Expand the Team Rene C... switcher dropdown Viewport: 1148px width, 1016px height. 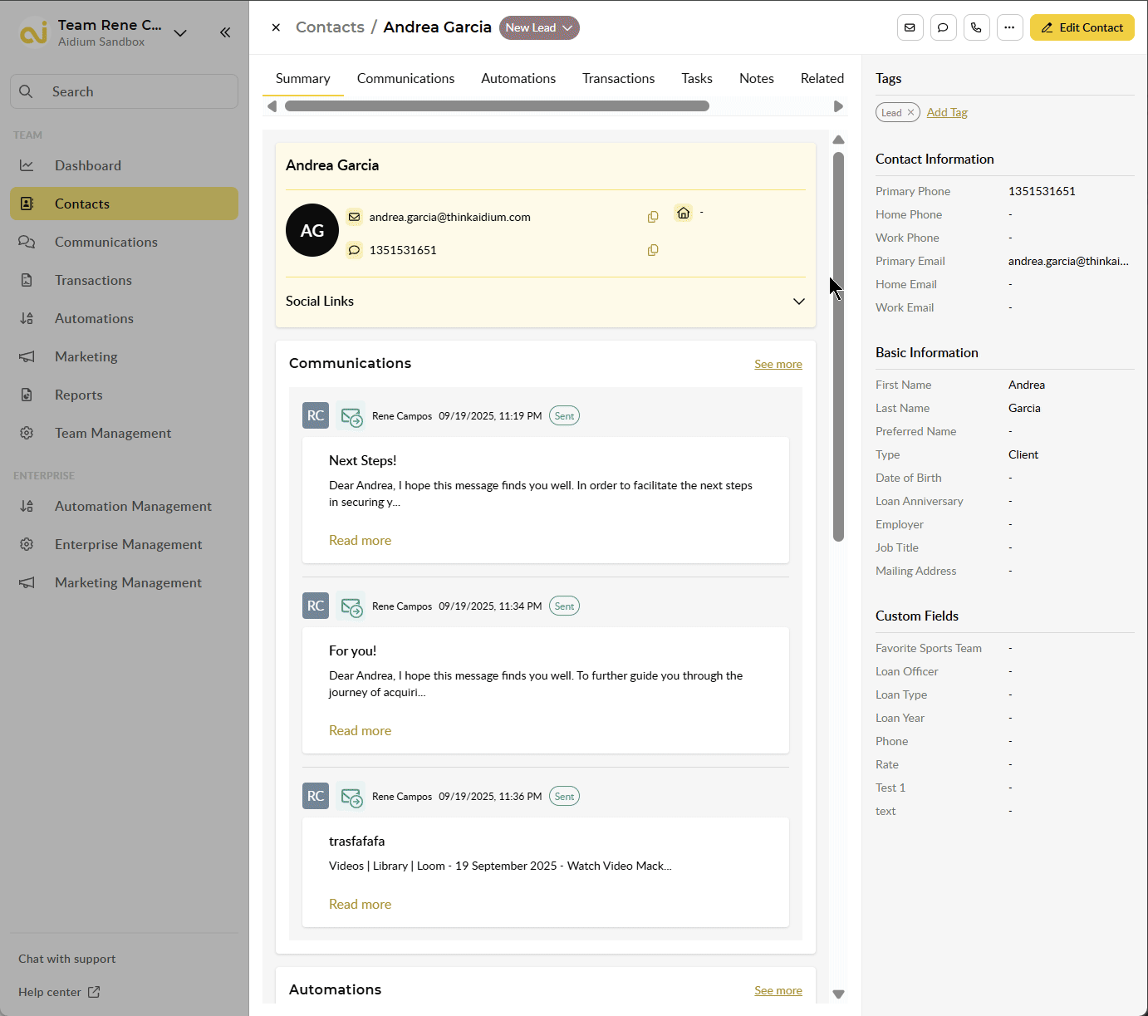tap(180, 33)
